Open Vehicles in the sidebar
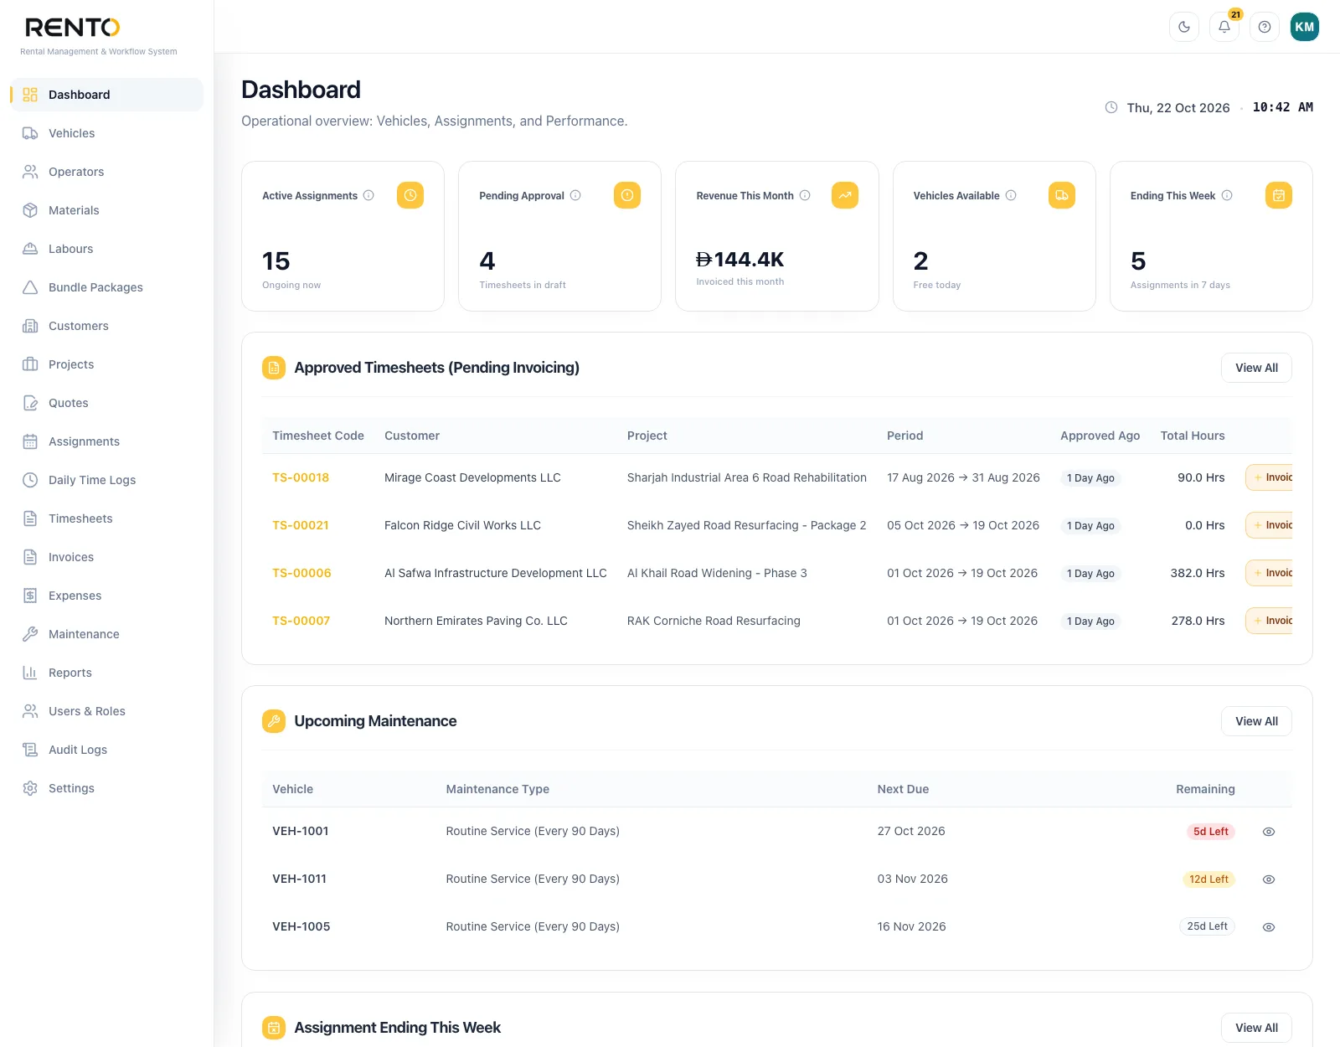 [x=106, y=133]
